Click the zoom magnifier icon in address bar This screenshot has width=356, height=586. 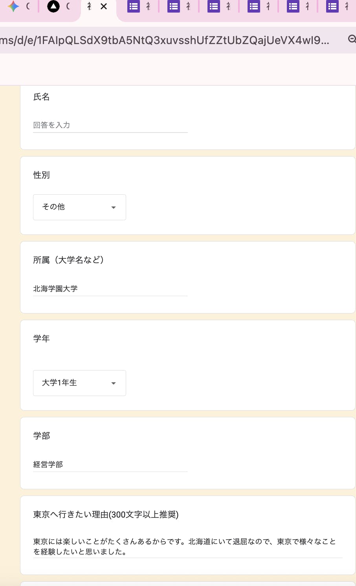[x=352, y=39]
